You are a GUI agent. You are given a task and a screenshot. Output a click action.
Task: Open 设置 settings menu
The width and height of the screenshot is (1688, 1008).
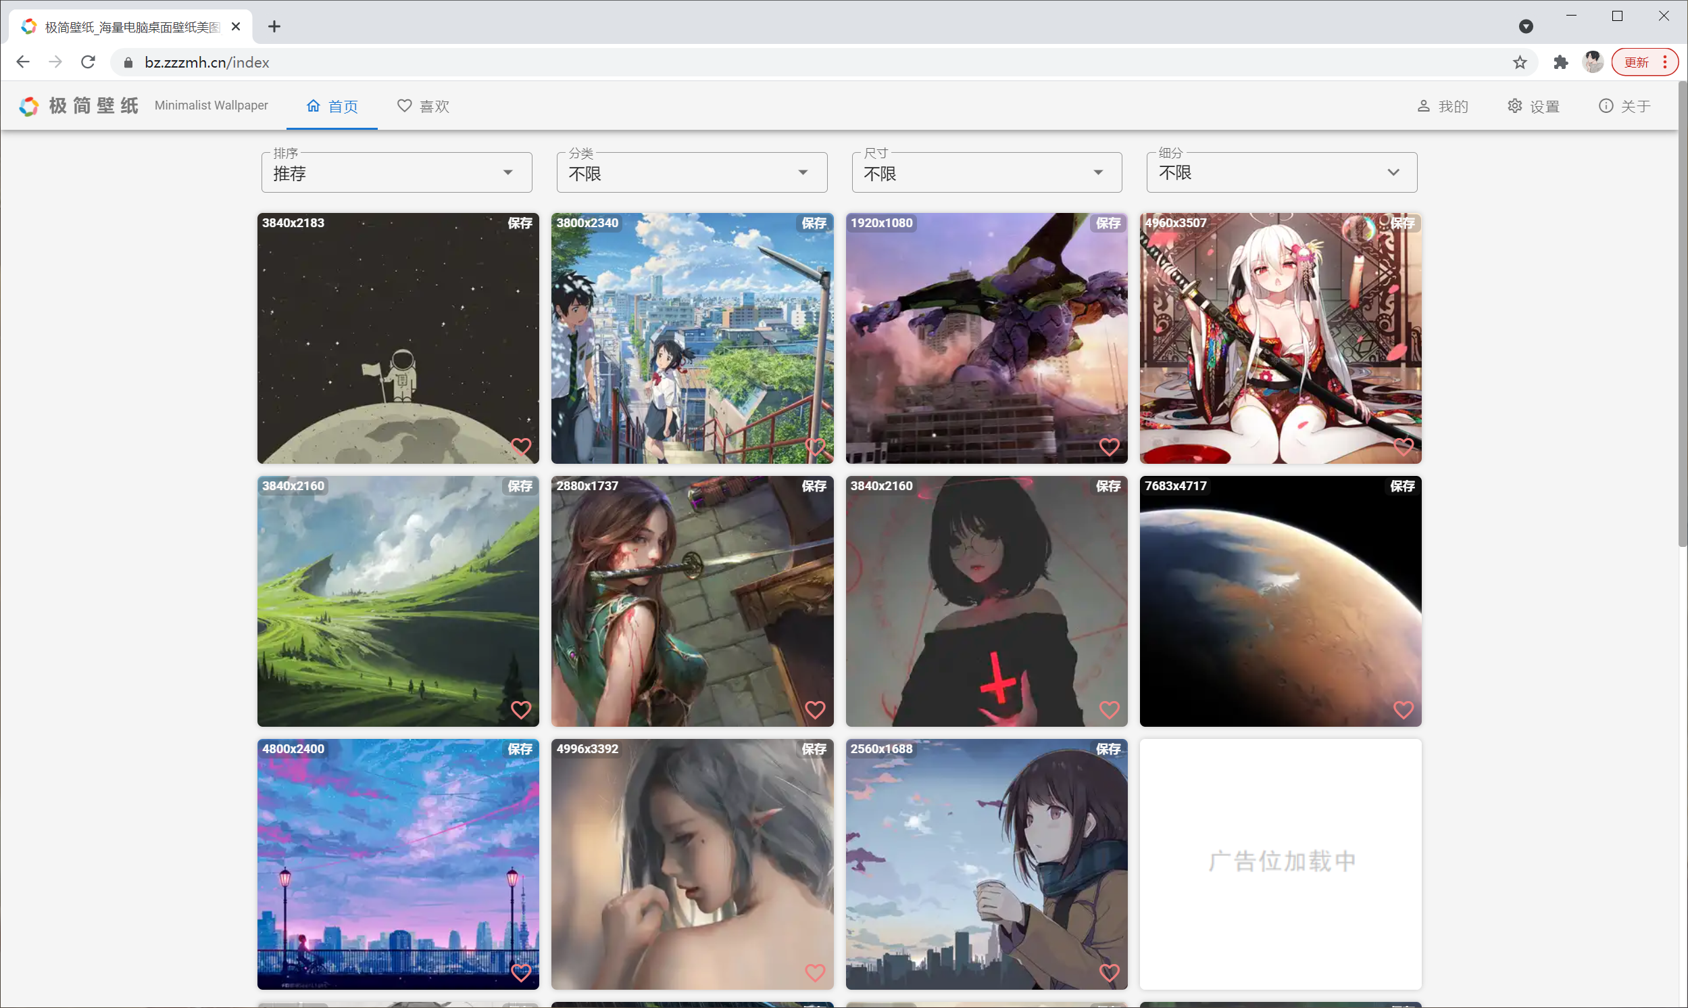(x=1534, y=106)
